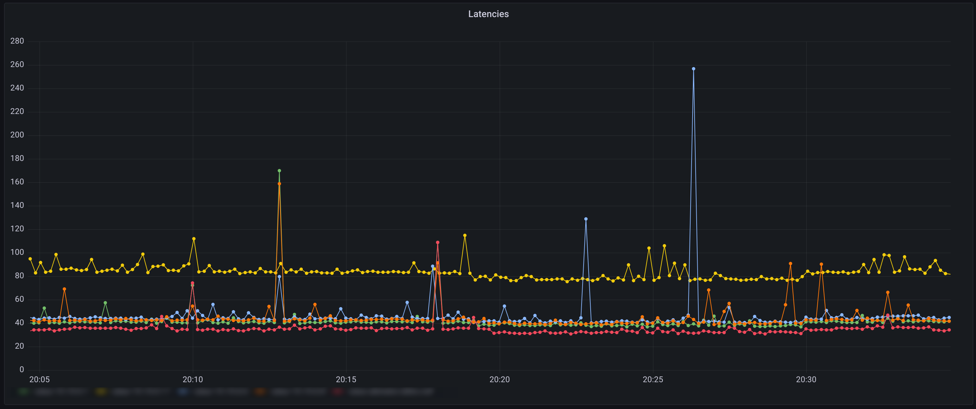The image size is (976, 409).
Task: Click the blue legend color swatch
Action: click(183, 392)
